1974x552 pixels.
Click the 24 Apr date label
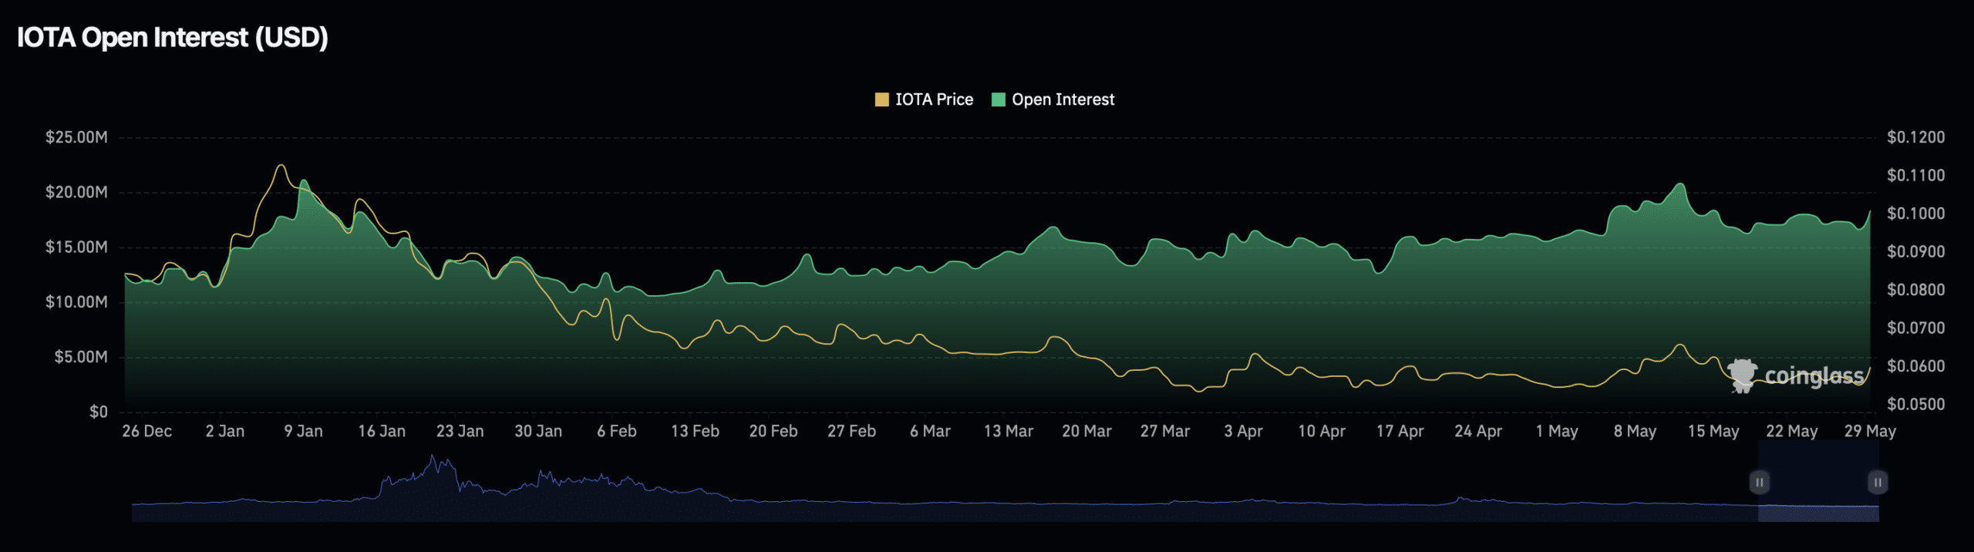(1478, 431)
